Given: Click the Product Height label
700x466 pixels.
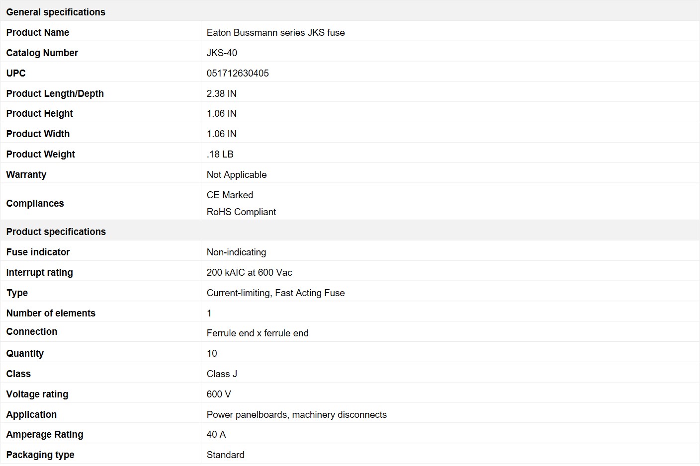Looking at the screenshot, I should click(x=40, y=113).
